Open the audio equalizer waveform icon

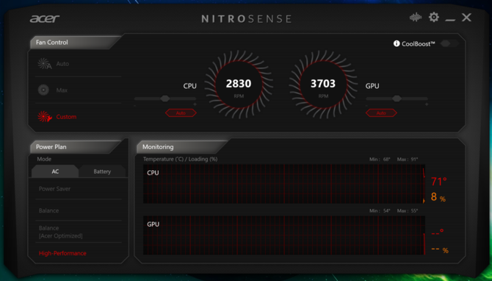pos(416,18)
